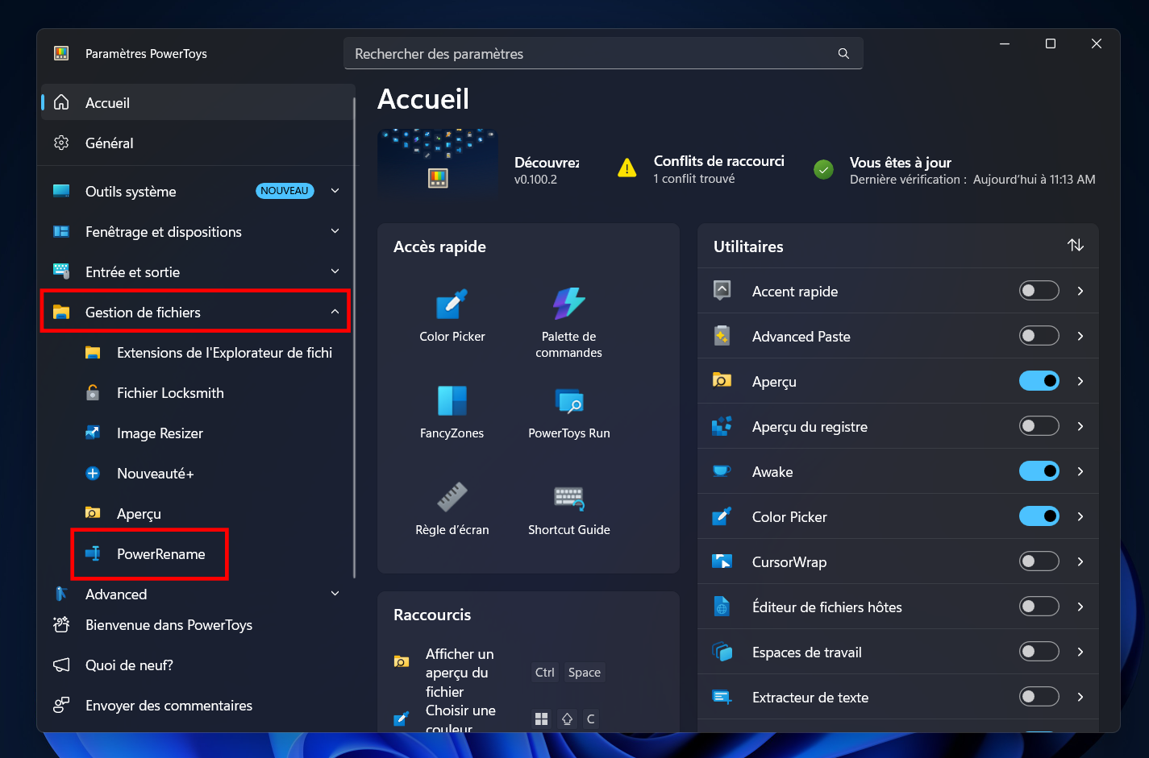
Task: Click the sidebar vertical scrollbar
Action: tap(354, 338)
